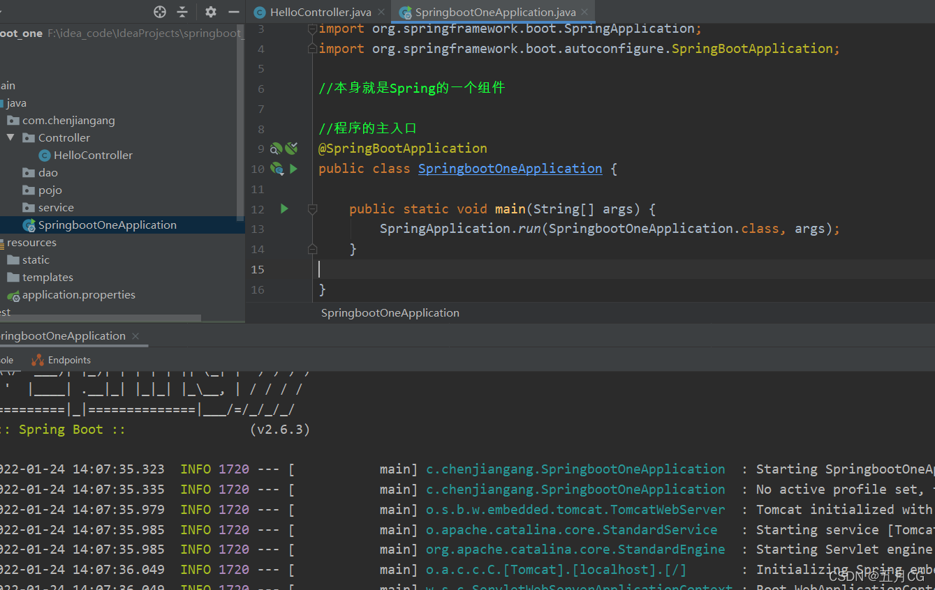Toggle fold marker on line 3 import

click(x=312, y=29)
